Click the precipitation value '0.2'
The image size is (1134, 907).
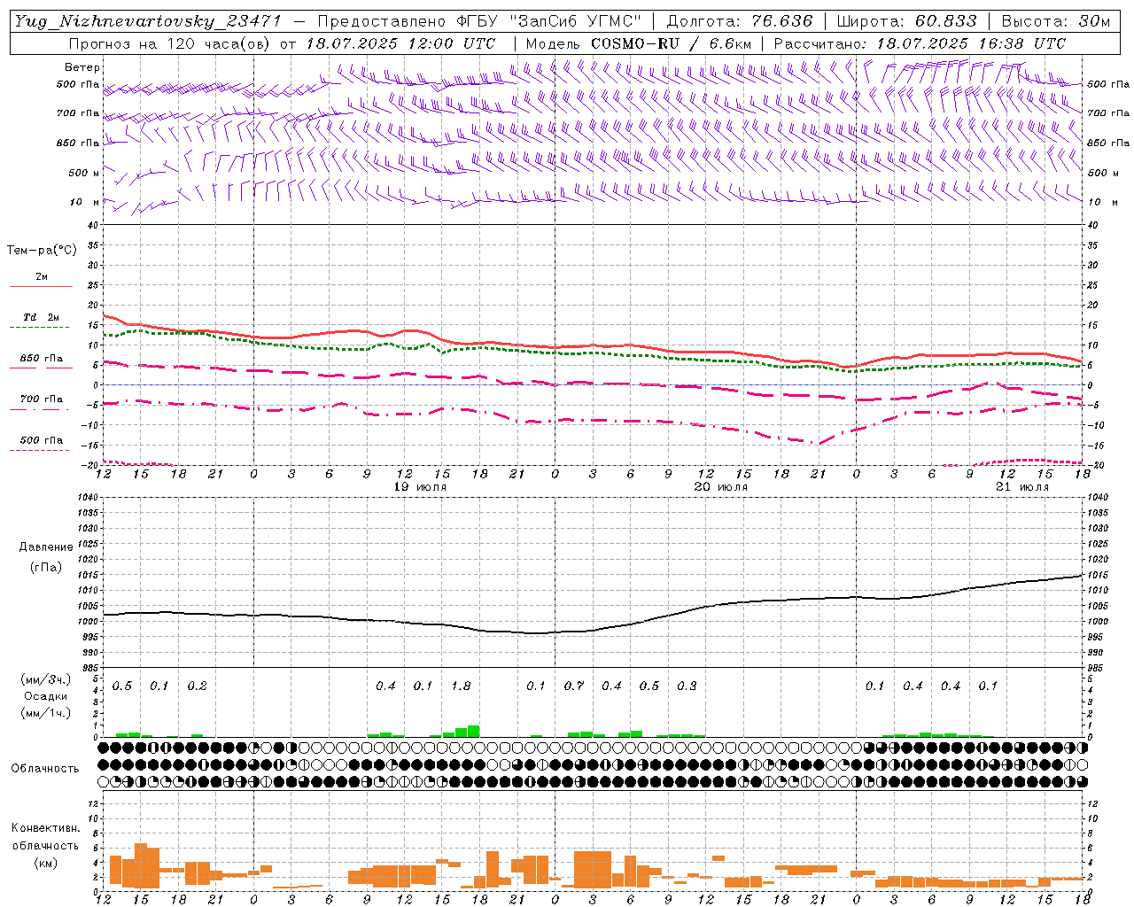click(x=197, y=686)
